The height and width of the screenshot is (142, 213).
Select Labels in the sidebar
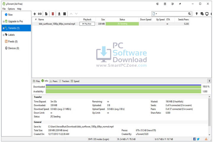point(11,35)
